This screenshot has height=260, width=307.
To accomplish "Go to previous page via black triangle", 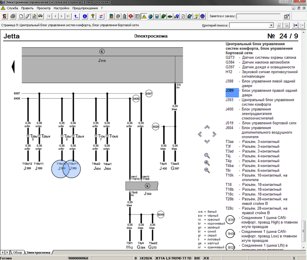I will click(13, 67).
